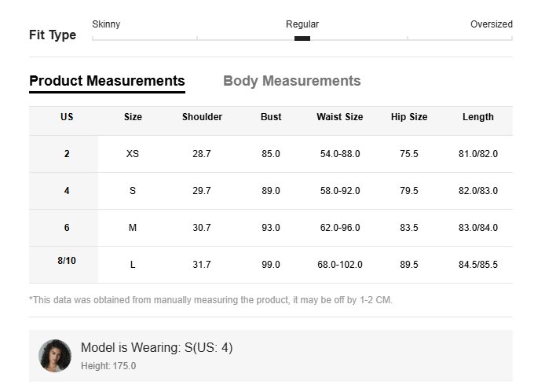534x392 pixels.
Task: Click the Length column header
Action: 477,117
